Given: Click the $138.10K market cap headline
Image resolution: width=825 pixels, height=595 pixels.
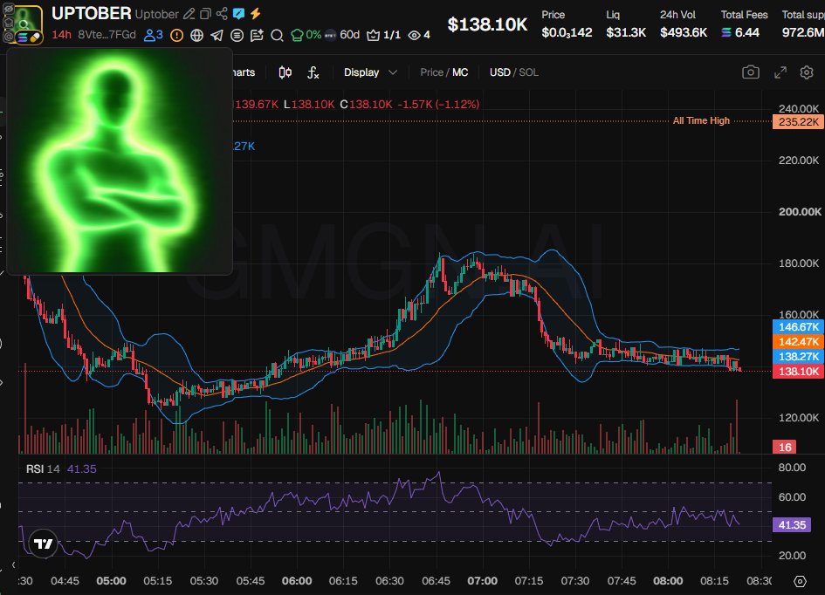Looking at the screenshot, I should point(487,24).
